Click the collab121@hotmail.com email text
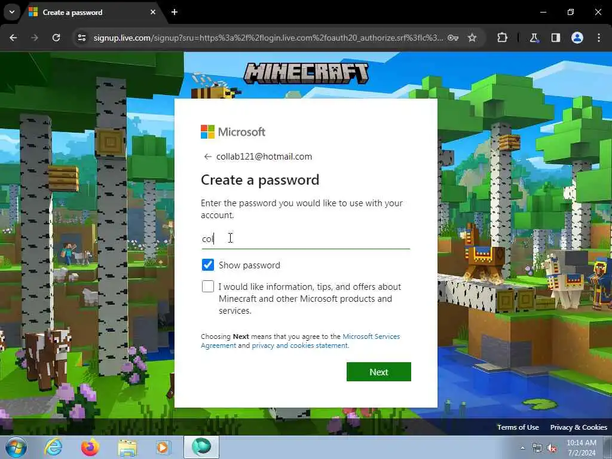This screenshot has width=612, height=459. [x=264, y=157]
